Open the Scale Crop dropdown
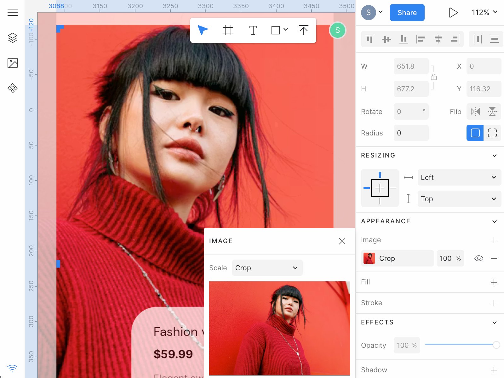 pos(267,268)
